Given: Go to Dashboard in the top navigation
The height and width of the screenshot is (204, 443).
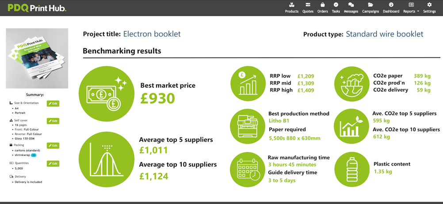Looking at the screenshot, I should click(391, 8).
